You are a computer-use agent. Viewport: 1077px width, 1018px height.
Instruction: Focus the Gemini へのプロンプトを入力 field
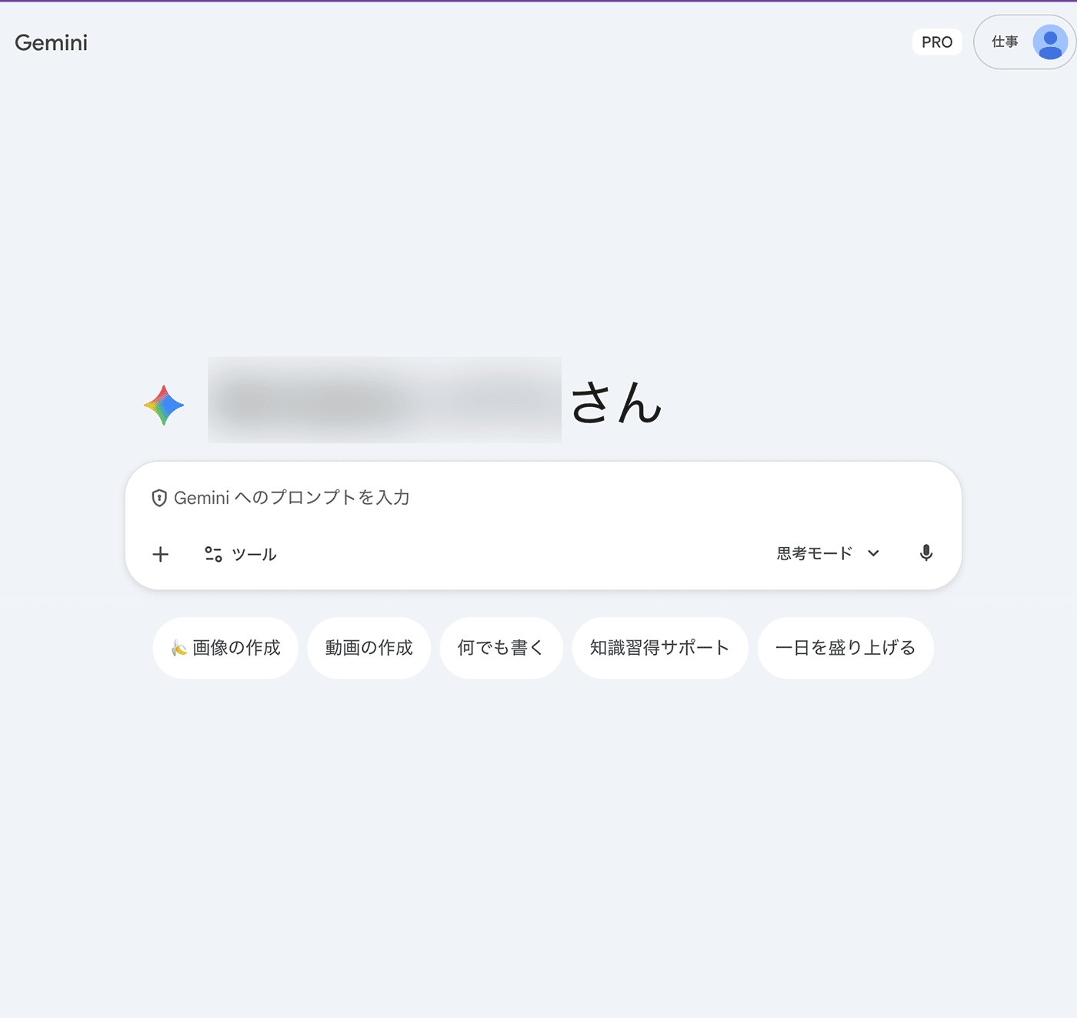[x=462, y=498]
